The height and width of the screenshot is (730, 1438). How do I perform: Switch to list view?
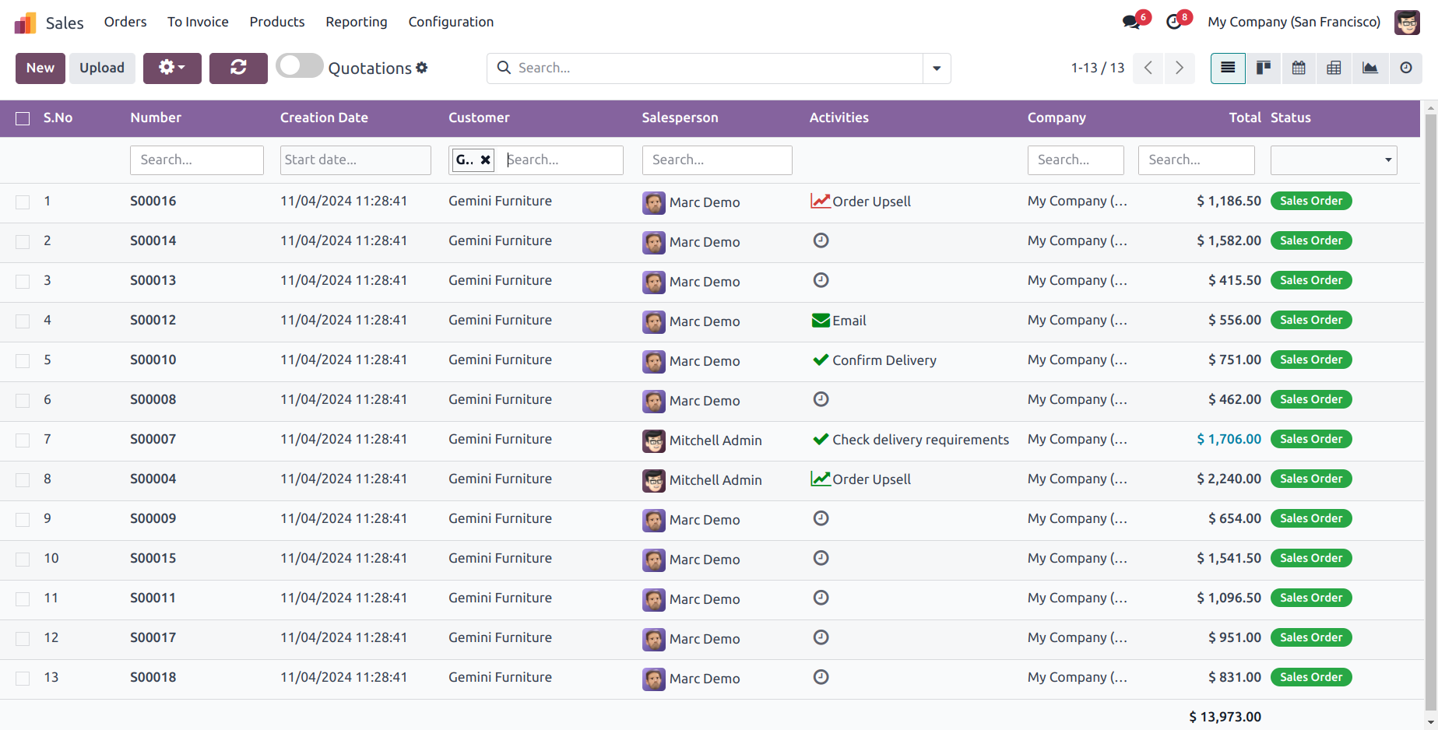click(1228, 68)
